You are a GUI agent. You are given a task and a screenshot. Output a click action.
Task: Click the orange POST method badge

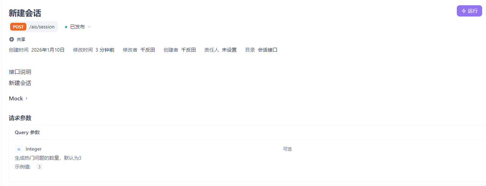click(18, 27)
